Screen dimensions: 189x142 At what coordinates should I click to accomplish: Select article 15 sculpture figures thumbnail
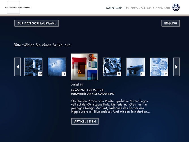112,67
